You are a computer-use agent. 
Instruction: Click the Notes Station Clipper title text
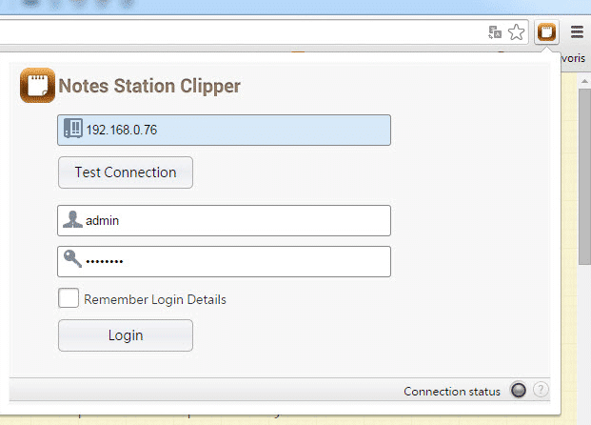tap(149, 86)
